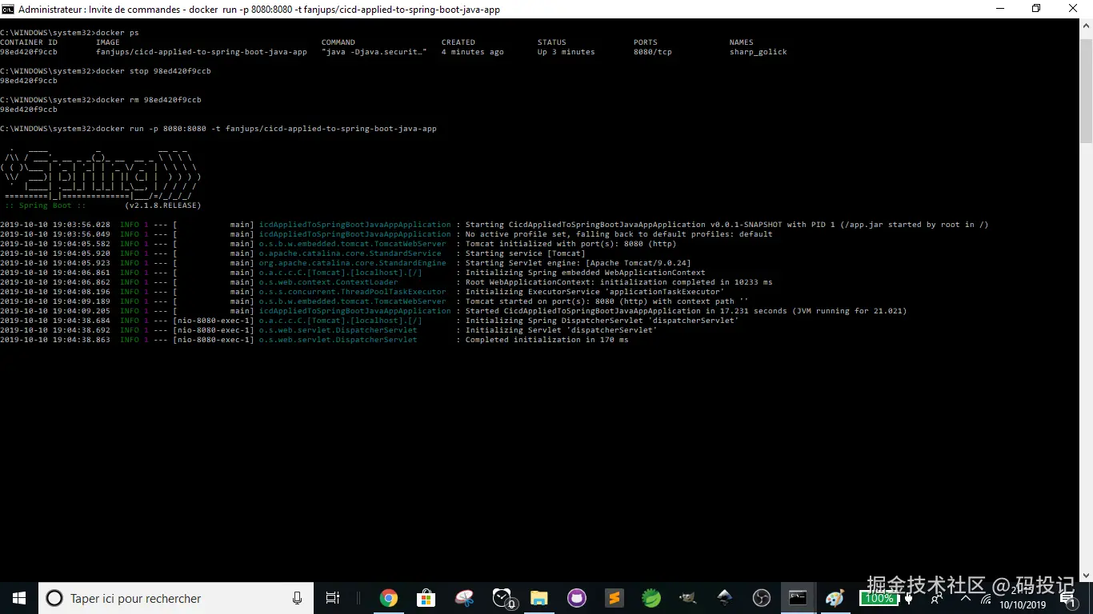The height and width of the screenshot is (614, 1093).
Task: Launch GIMP from the taskbar
Action: coord(688,598)
